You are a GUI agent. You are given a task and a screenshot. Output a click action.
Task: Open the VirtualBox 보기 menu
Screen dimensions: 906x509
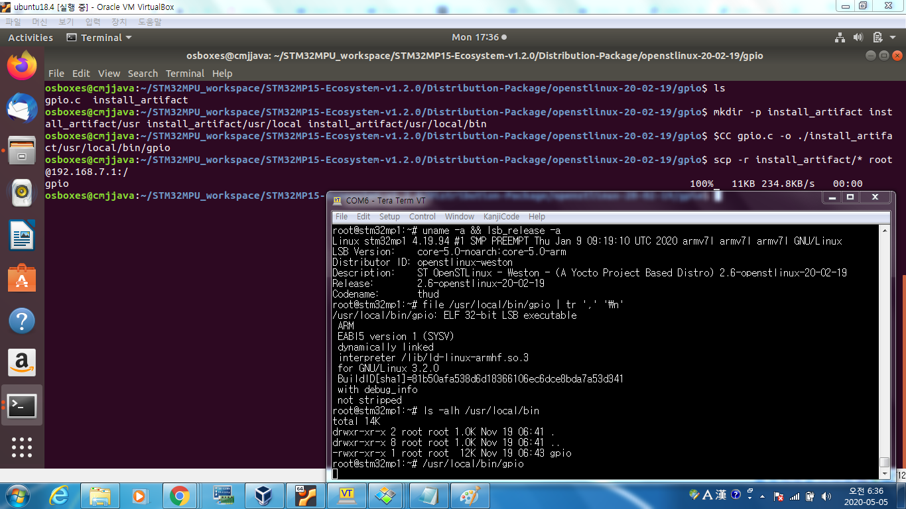pos(66,22)
